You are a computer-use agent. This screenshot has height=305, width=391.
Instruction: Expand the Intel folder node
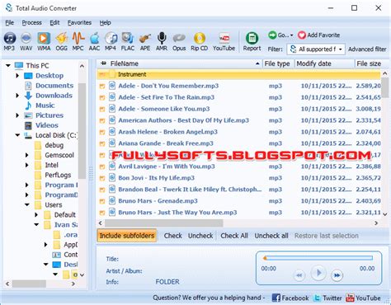coord(26,165)
